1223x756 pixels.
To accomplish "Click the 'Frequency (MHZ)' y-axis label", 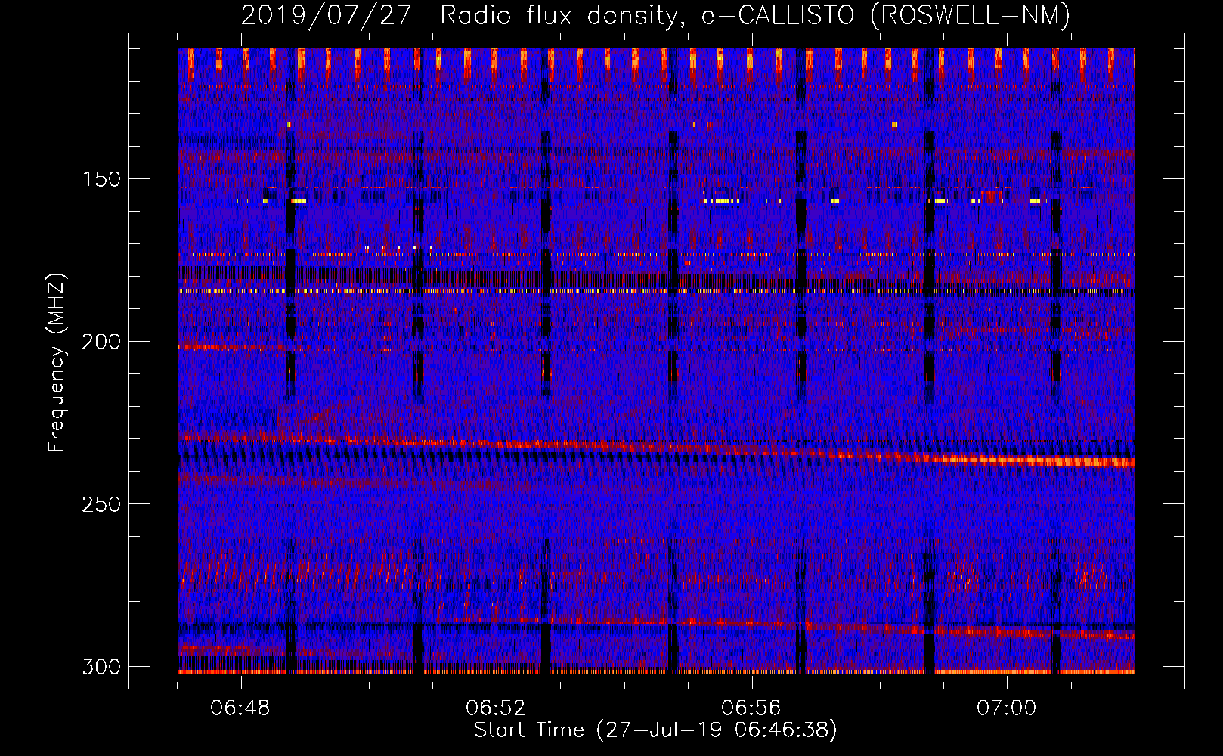I will tap(57, 362).
